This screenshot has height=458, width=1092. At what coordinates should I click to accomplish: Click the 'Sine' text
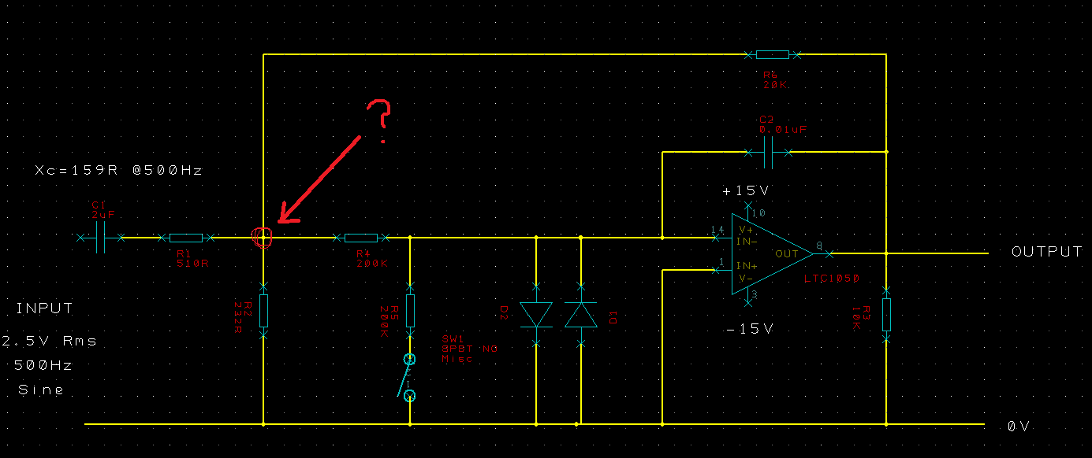pyautogui.click(x=41, y=390)
